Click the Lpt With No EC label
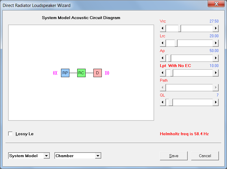Viewport: 227px width, 169px height. [175, 66]
